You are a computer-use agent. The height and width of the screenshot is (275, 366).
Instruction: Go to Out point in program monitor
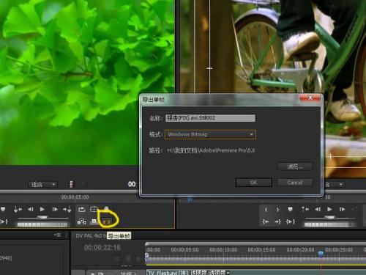pos(278,221)
